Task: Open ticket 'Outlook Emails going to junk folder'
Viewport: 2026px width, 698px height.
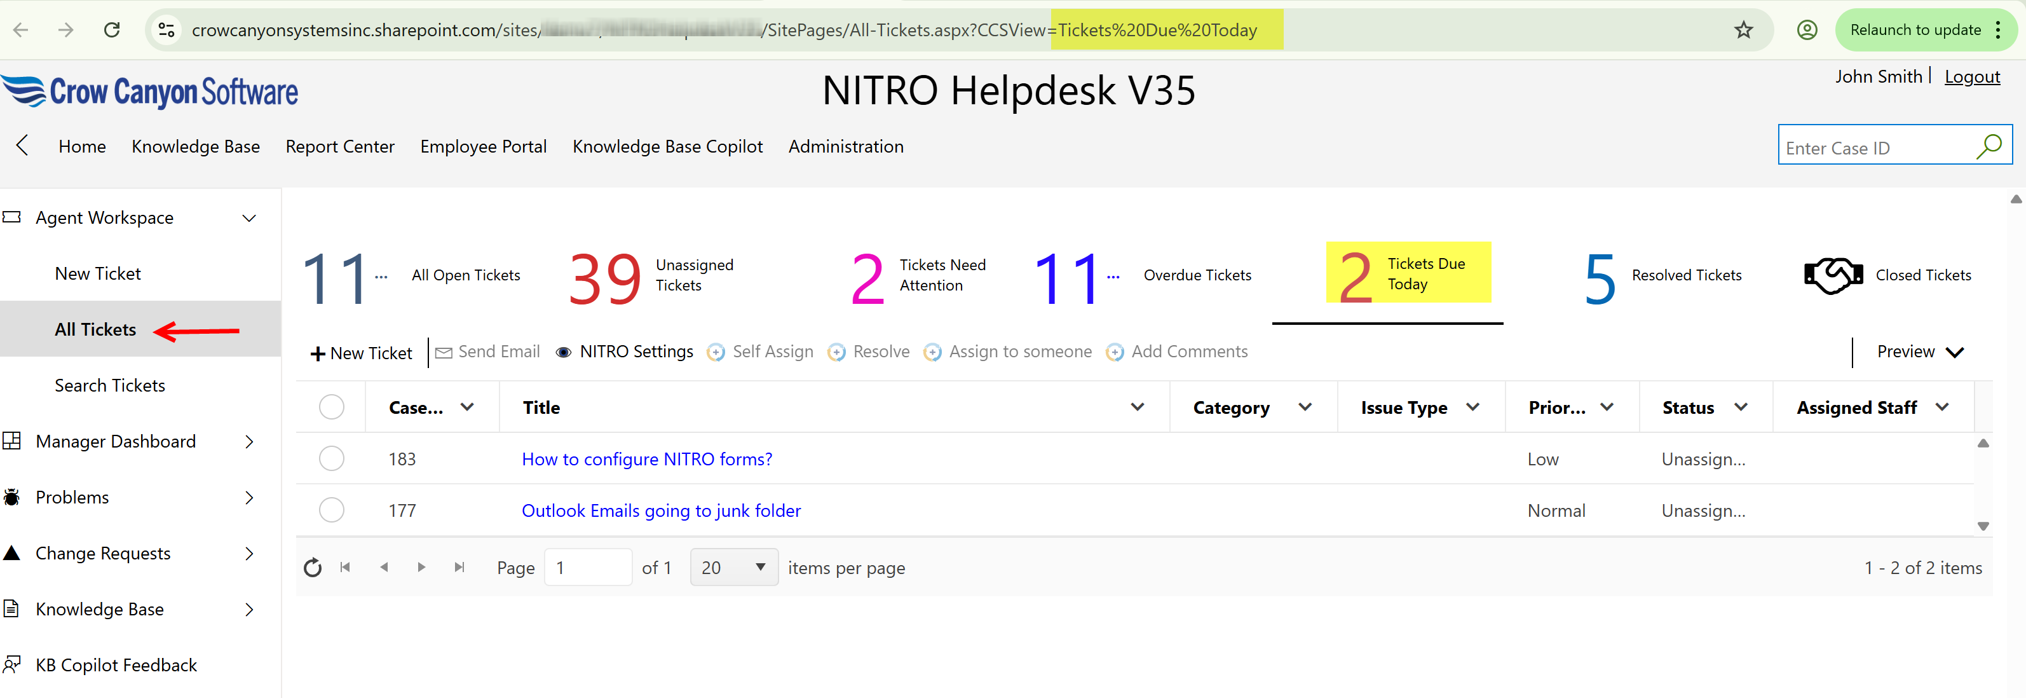Action: pyautogui.click(x=661, y=510)
